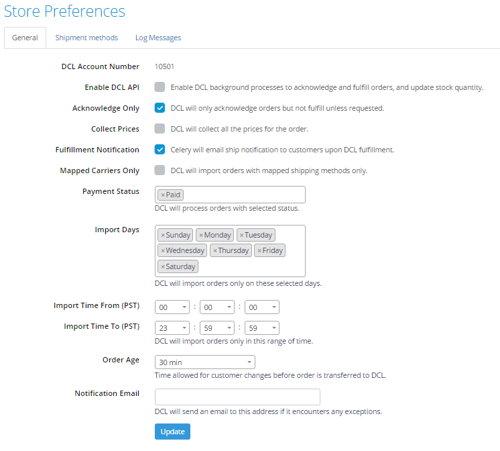500x451 pixels.
Task: Click 'DCL will import orders only in this range' hint
Action: click(x=234, y=341)
